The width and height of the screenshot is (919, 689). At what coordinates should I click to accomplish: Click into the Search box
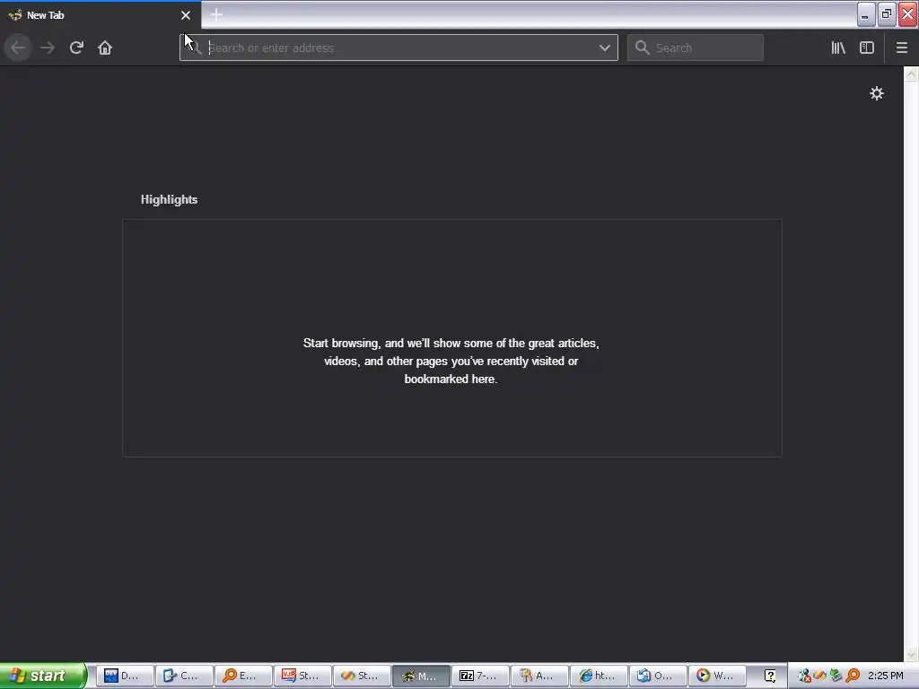coord(696,48)
